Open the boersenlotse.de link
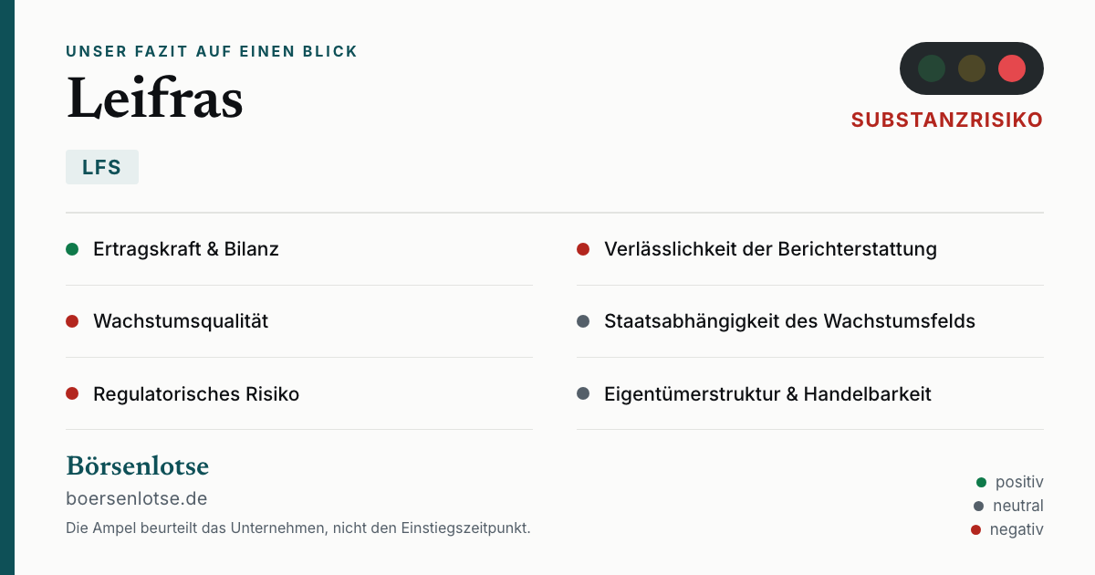1095x575 pixels. pos(137,499)
